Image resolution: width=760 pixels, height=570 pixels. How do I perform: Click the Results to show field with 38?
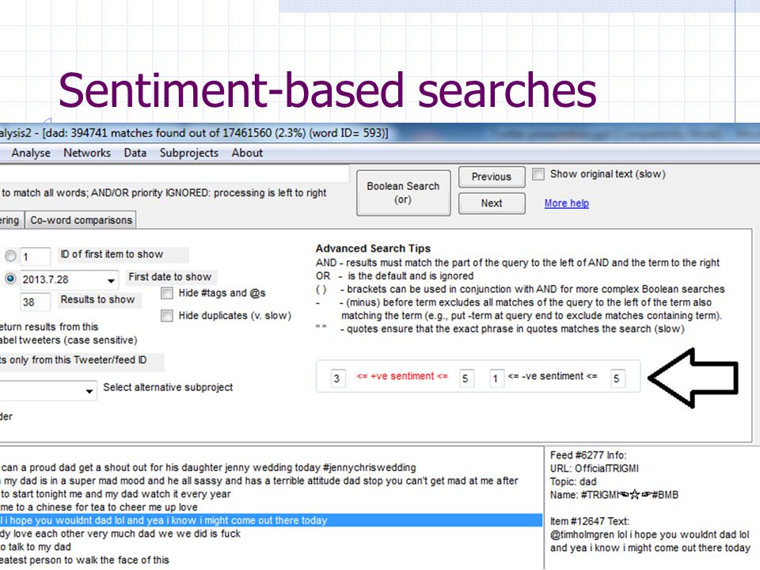pos(35,302)
